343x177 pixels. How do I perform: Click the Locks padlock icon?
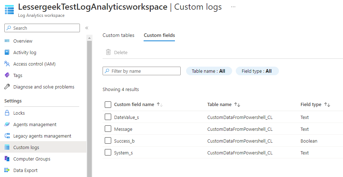[7, 113]
